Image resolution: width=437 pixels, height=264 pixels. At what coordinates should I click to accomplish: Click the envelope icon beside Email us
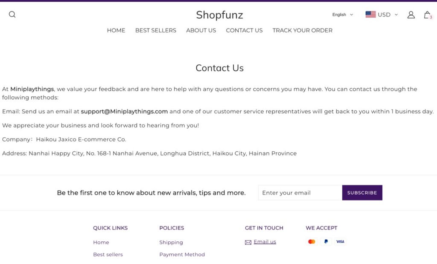pos(248,242)
